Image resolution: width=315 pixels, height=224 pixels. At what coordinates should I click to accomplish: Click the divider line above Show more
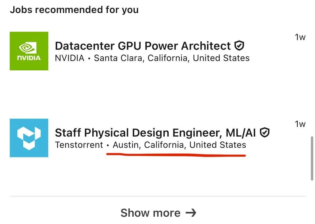point(157,196)
